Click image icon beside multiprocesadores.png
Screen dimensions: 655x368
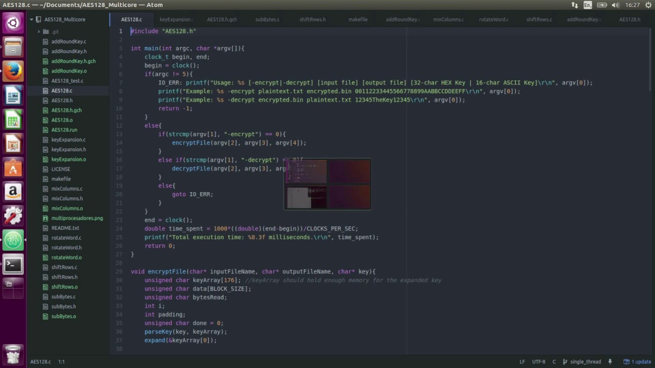[46, 218]
